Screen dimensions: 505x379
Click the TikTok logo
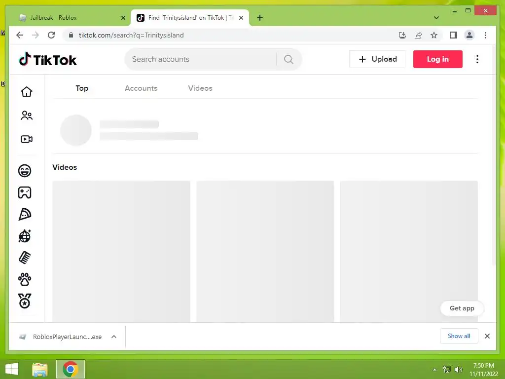click(48, 60)
